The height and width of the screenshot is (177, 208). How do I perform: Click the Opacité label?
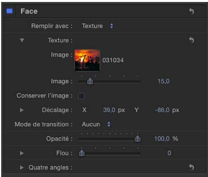click(x=59, y=139)
